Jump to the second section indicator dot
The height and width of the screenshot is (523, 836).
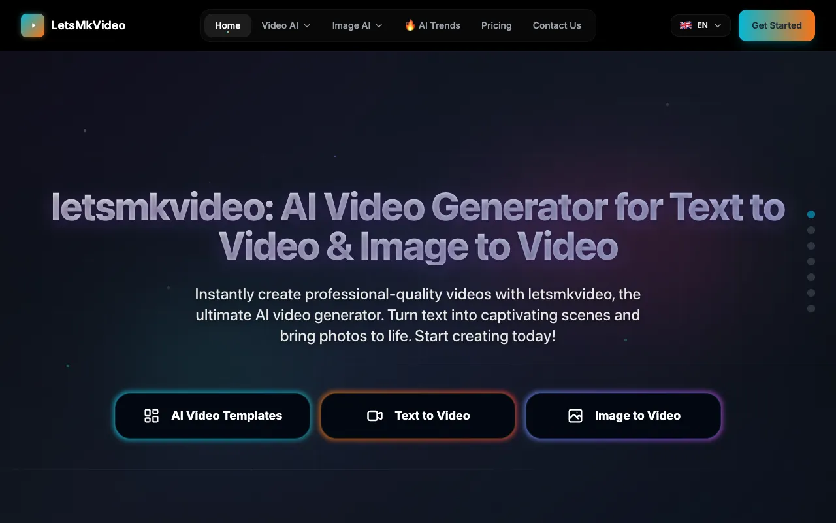tap(811, 230)
